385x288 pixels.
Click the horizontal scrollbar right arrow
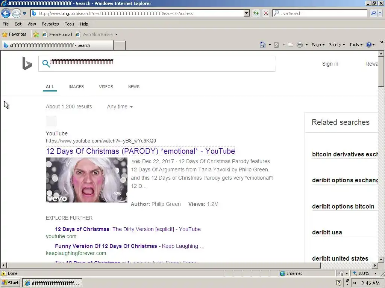click(375, 265)
